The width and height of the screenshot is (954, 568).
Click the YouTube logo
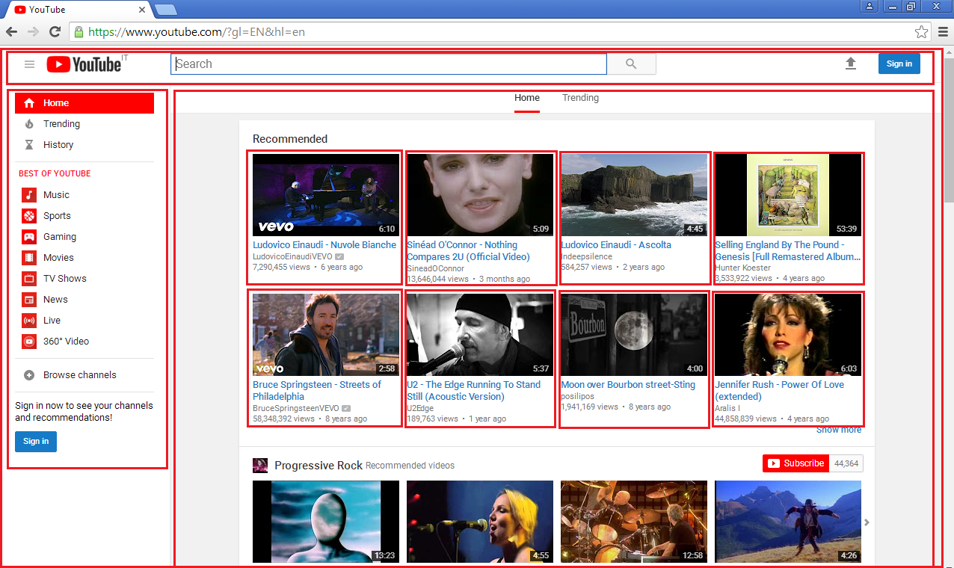coord(84,64)
